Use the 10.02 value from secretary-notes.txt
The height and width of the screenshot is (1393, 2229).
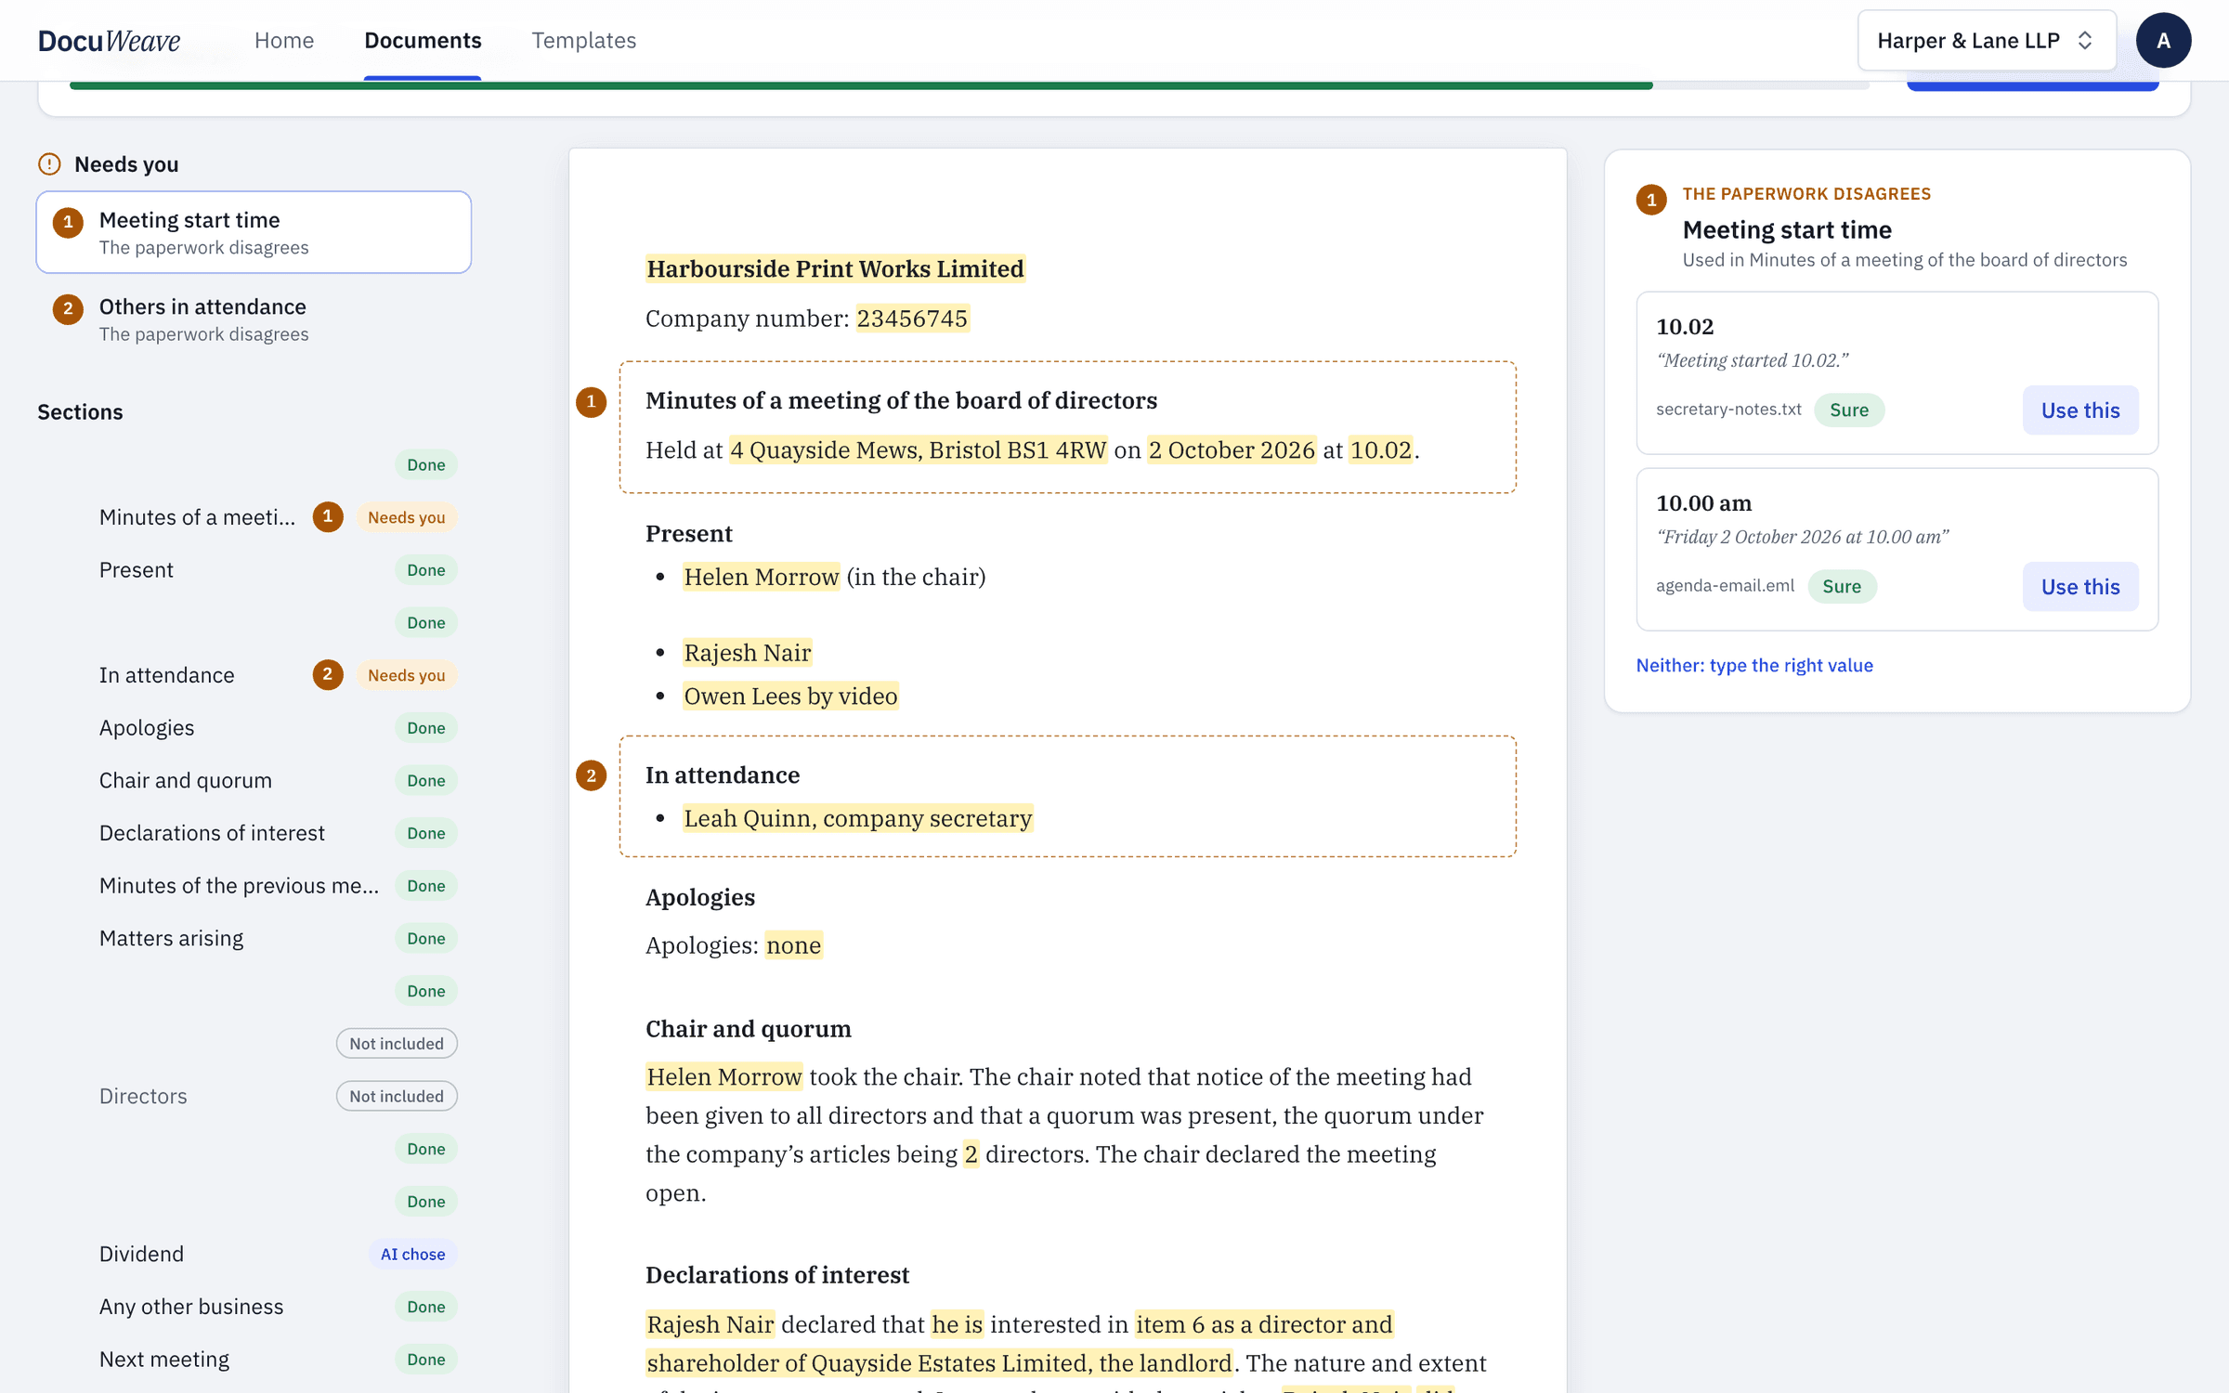[x=2079, y=410]
